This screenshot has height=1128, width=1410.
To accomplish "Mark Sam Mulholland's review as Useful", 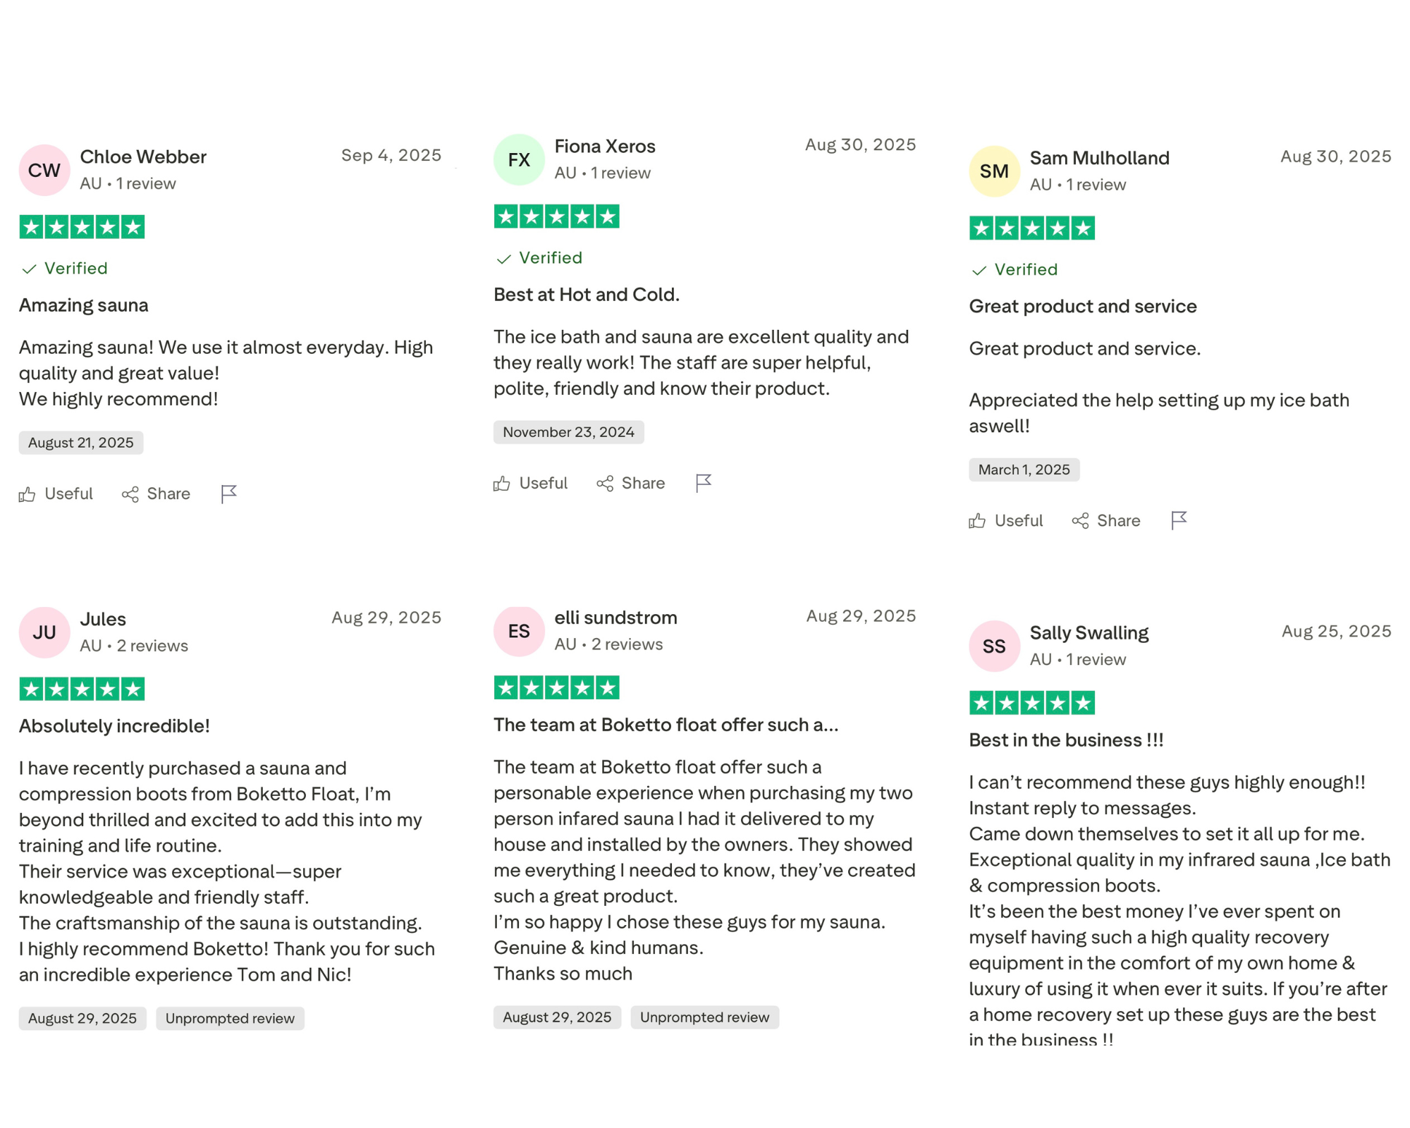I will tap(1005, 520).
